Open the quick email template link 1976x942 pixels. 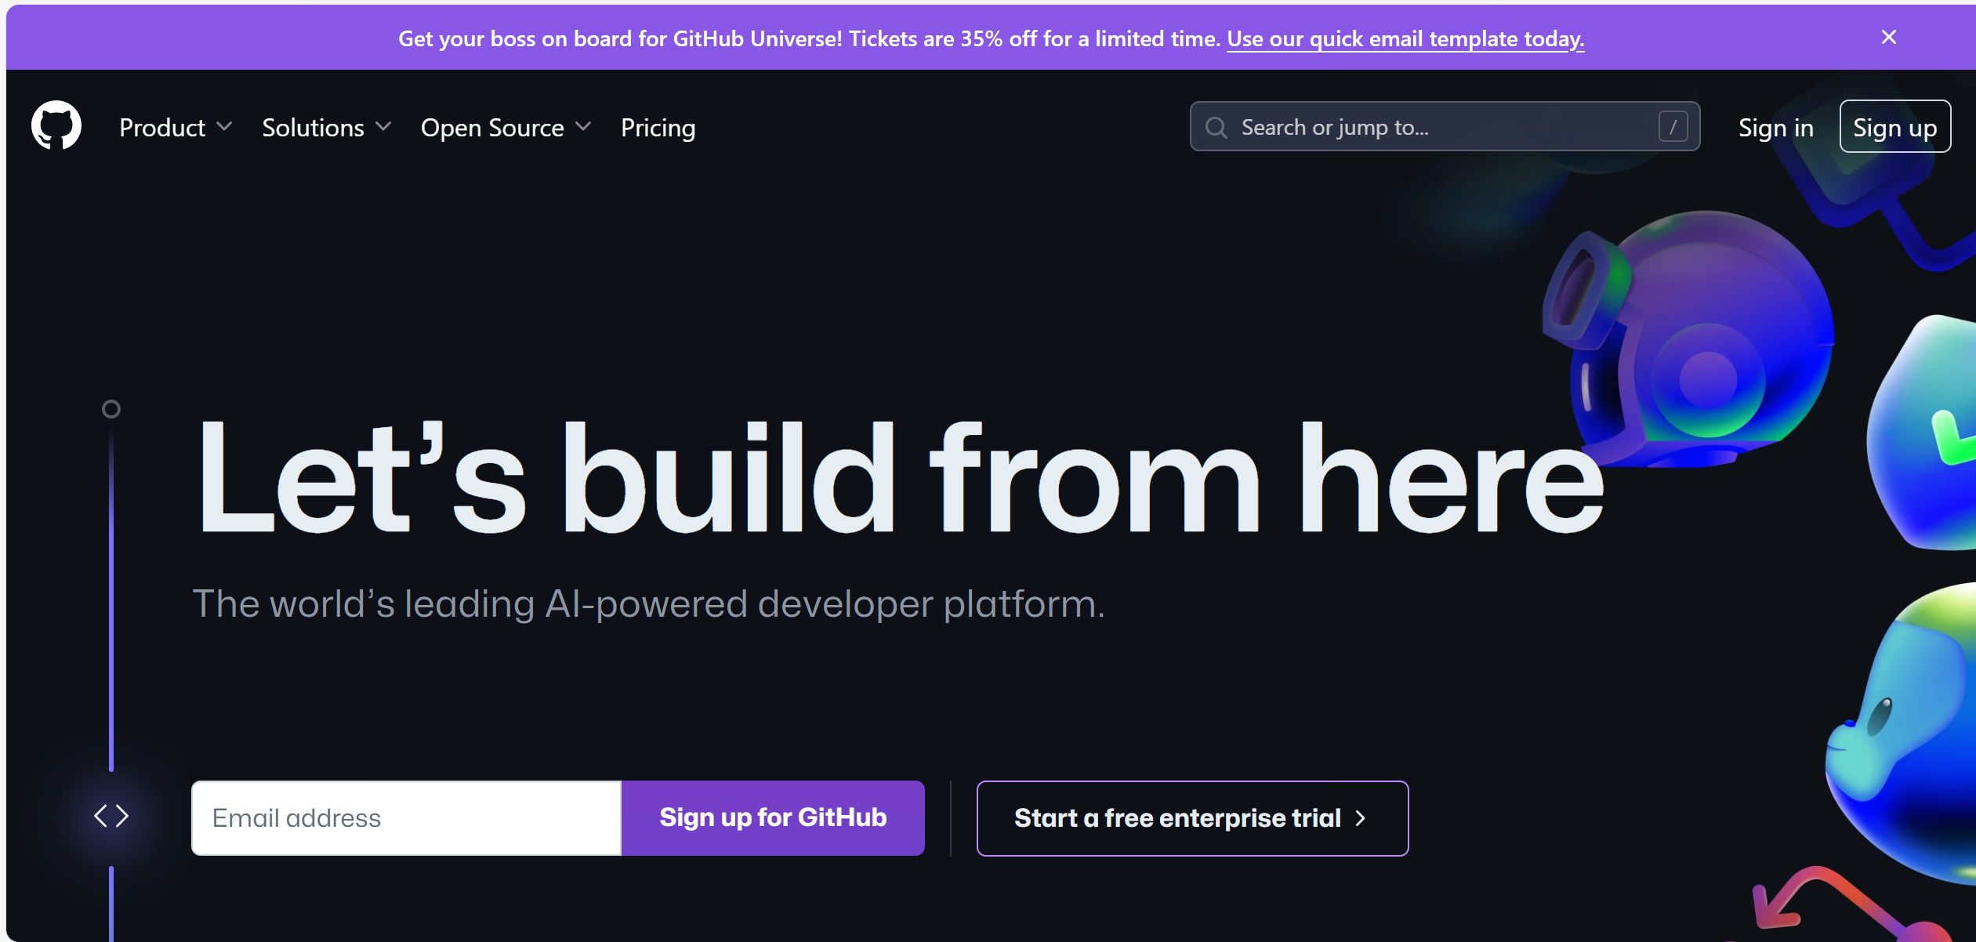coord(1405,38)
